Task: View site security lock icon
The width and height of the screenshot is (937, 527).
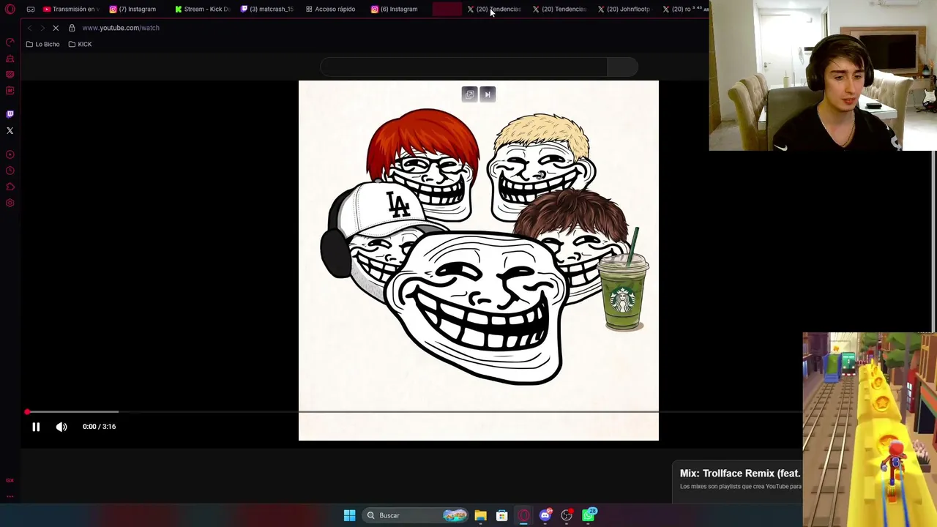Action: (72, 28)
